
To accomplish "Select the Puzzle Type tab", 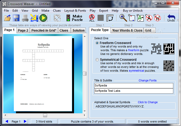I will click(100, 30).
